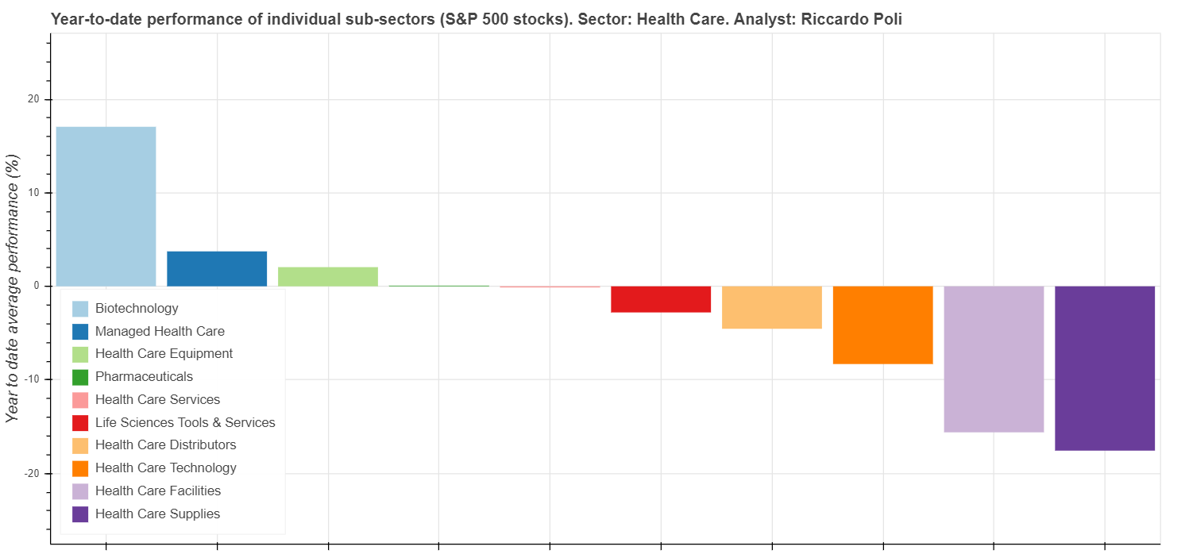Screen dimensions: 1189x554
Task: Select the Health Care Supplies legend label
Action: pyautogui.click(x=157, y=514)
